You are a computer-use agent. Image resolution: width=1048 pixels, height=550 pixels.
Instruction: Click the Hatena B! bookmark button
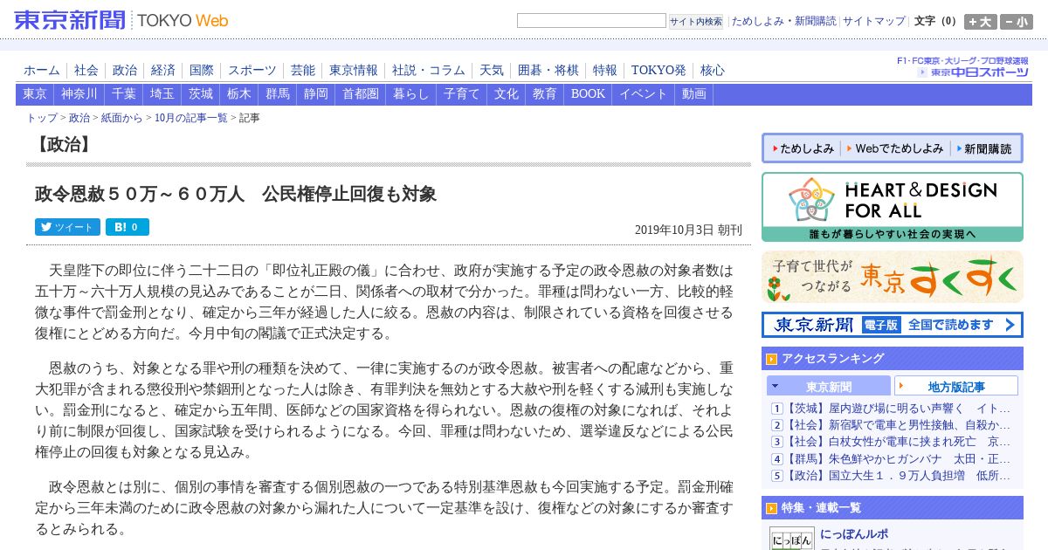pyautogui.click(x=128, y=227)
